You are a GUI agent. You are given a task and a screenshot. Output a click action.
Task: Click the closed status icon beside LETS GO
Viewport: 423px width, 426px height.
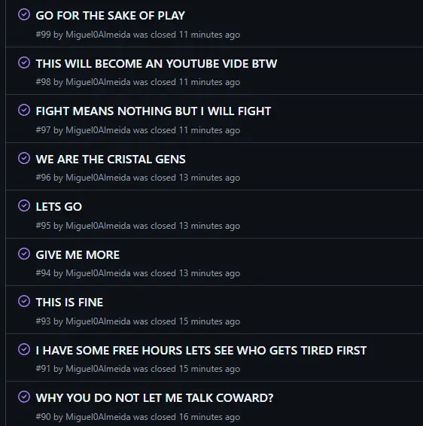(24, 205)
